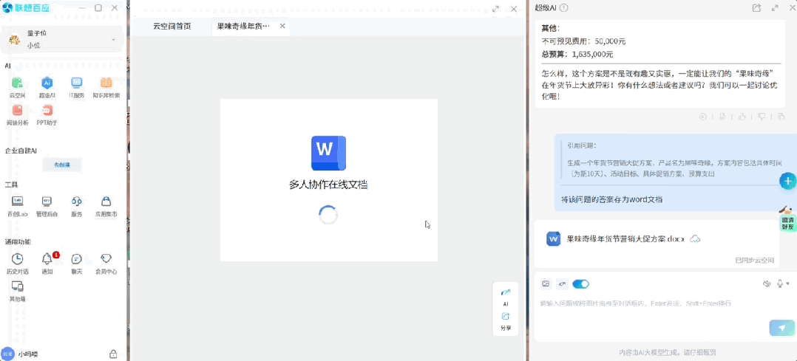The image size is (797, 361).
Task: Open the microphone options dropdown arrow
Action: pos(787,284)
